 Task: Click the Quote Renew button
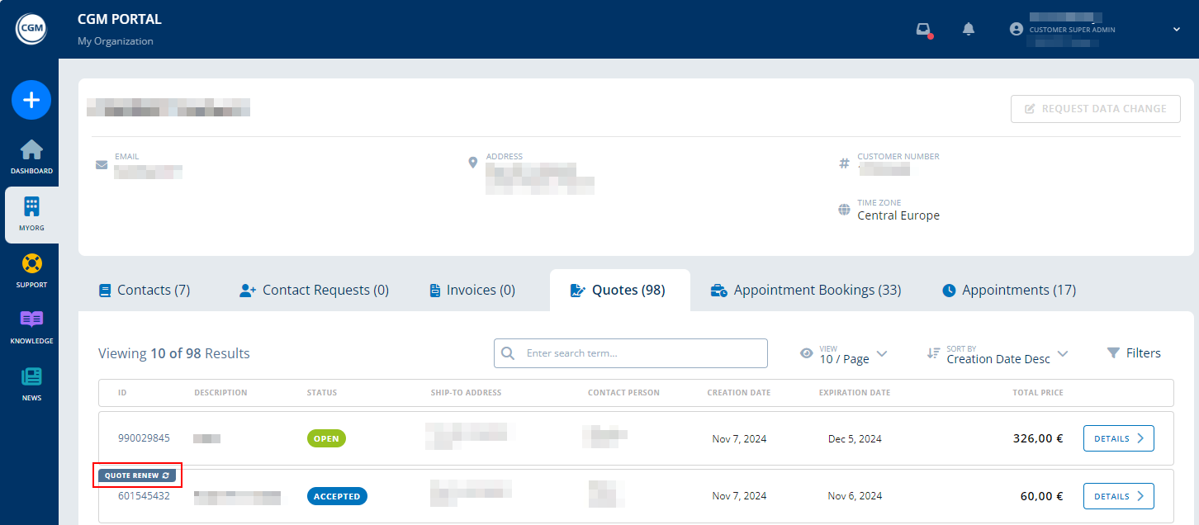[136, 475]
